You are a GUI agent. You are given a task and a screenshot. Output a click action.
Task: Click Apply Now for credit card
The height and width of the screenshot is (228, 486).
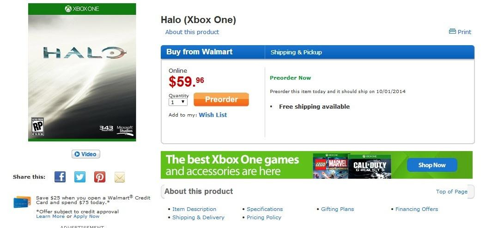click(x=86, y=216)
